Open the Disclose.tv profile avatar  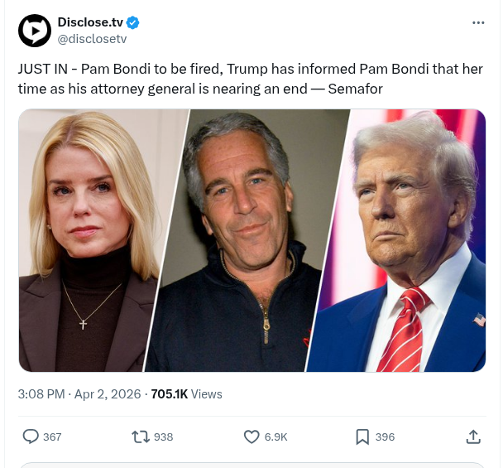(x=35, y=31)
